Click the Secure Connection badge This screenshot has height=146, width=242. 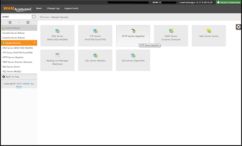point(228,2)
